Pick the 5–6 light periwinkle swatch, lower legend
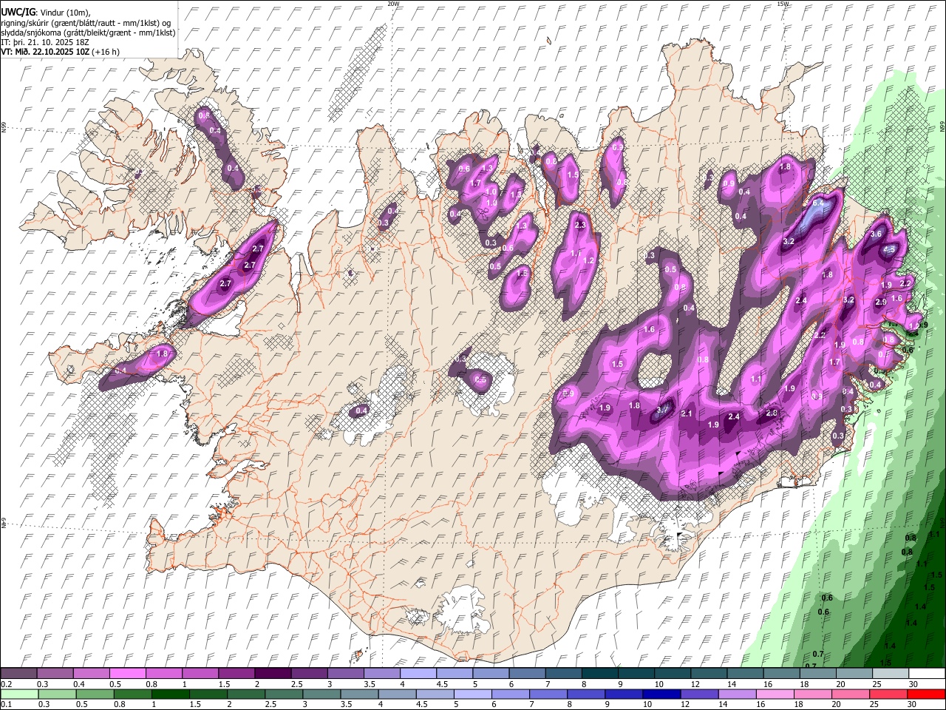 [472, 694]
